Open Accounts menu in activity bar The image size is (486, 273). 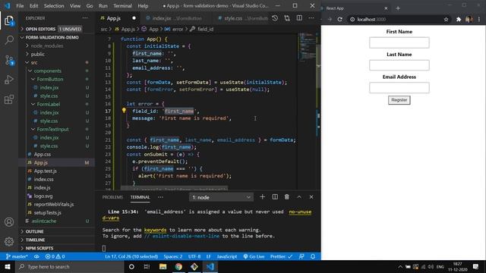(9, 222)
